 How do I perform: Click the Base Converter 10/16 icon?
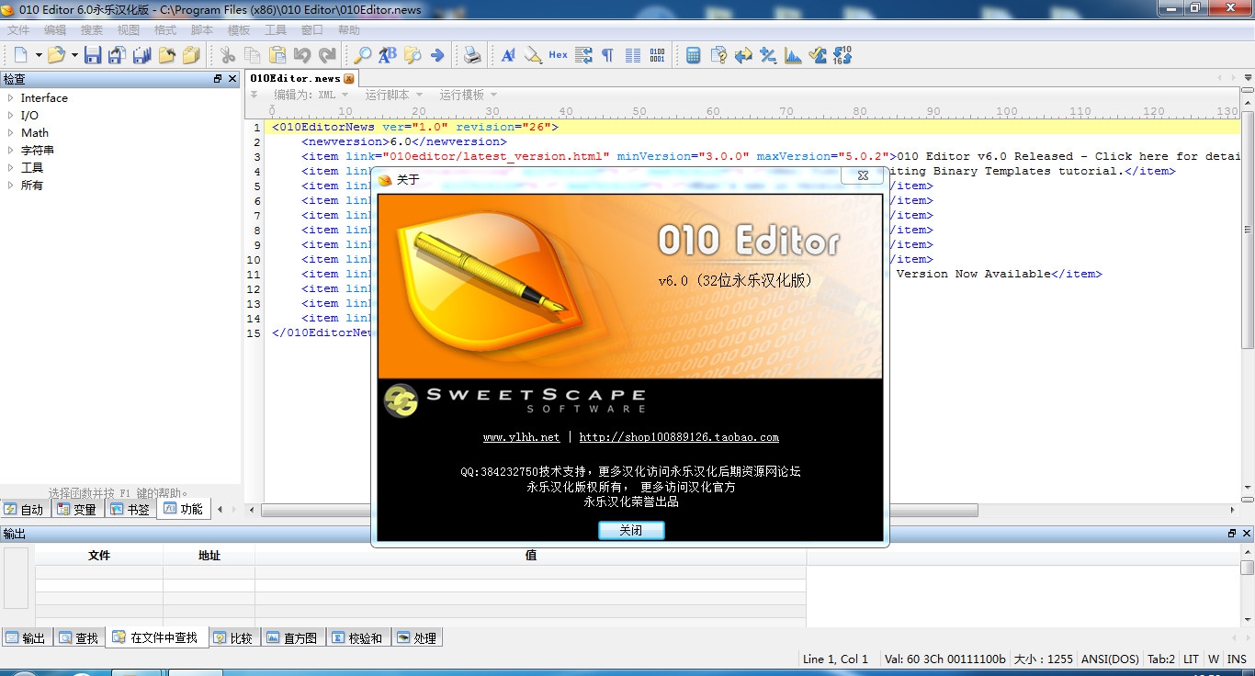(x=842, y=55)
